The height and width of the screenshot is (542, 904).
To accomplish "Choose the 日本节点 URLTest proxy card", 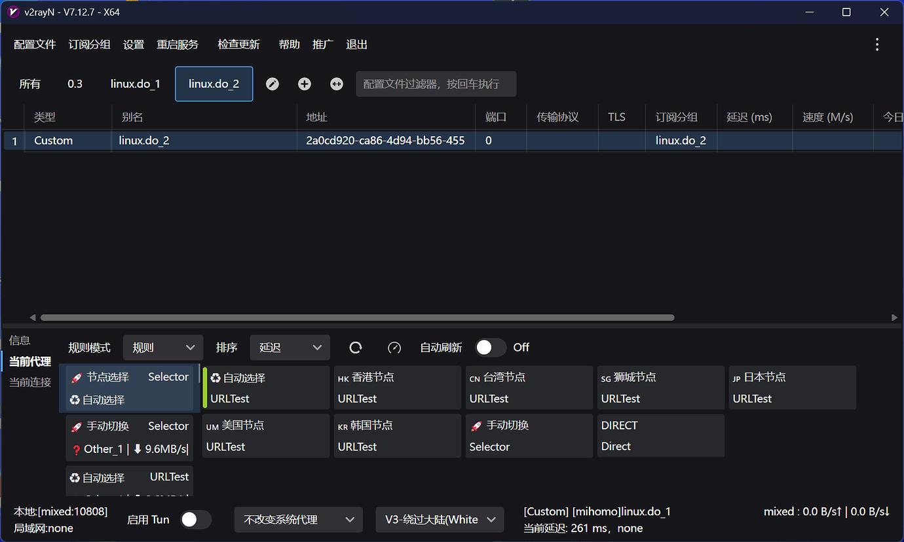I will (x=793, y=388).
